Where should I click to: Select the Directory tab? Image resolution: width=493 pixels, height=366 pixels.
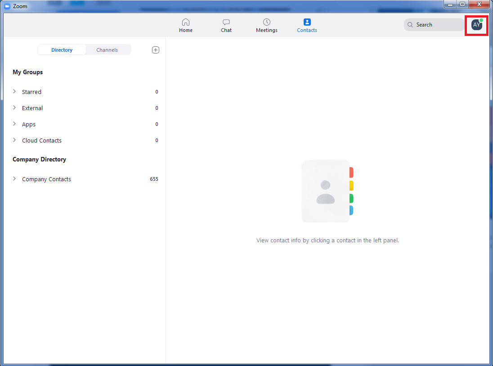62,49
